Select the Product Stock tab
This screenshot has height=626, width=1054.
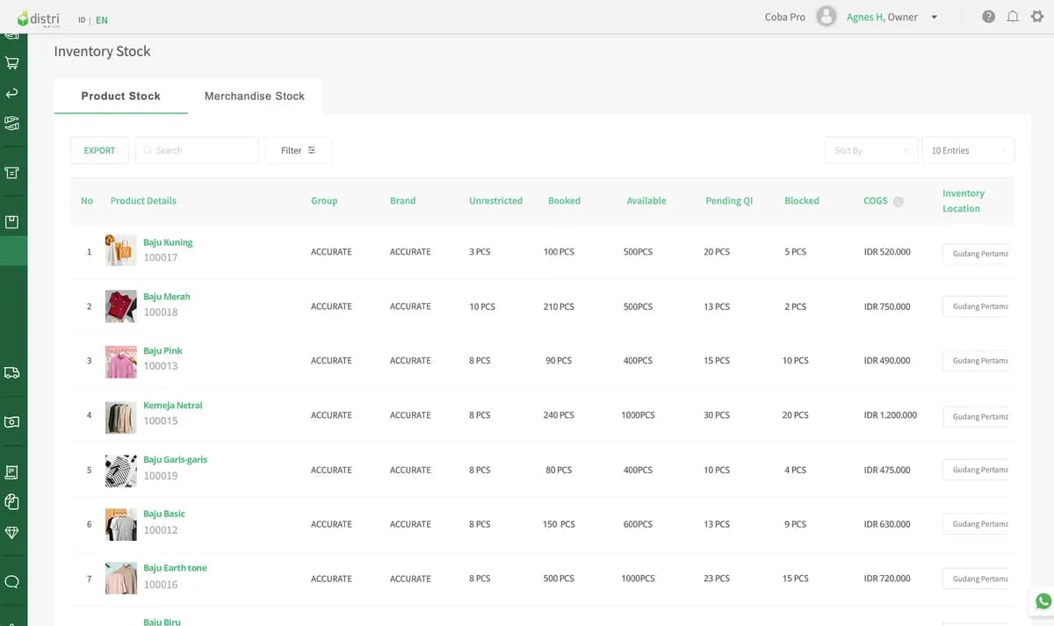pyautogui.click(x=121, y=96)
